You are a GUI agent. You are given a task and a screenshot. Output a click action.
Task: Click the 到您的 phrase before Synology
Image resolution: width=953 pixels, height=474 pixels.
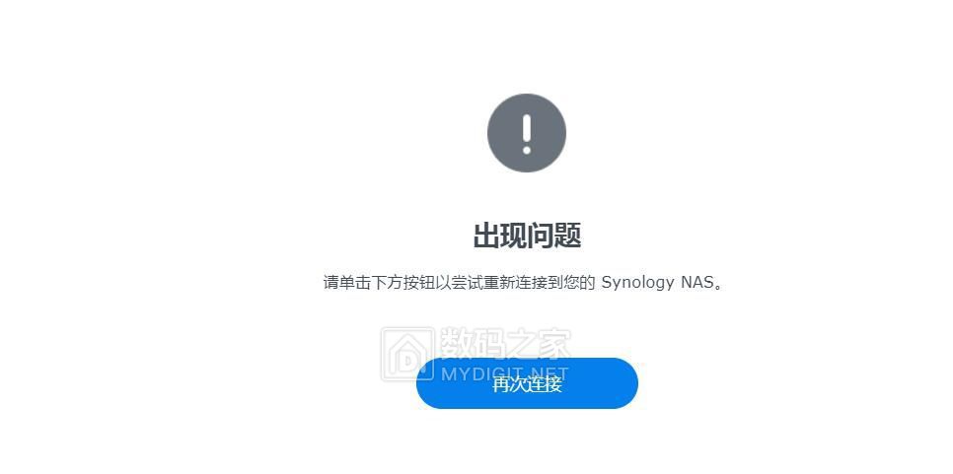coord(572,283)
